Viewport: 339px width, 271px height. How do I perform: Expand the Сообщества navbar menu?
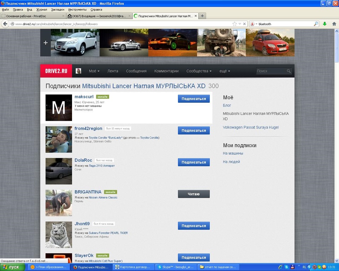coord(199,71)
